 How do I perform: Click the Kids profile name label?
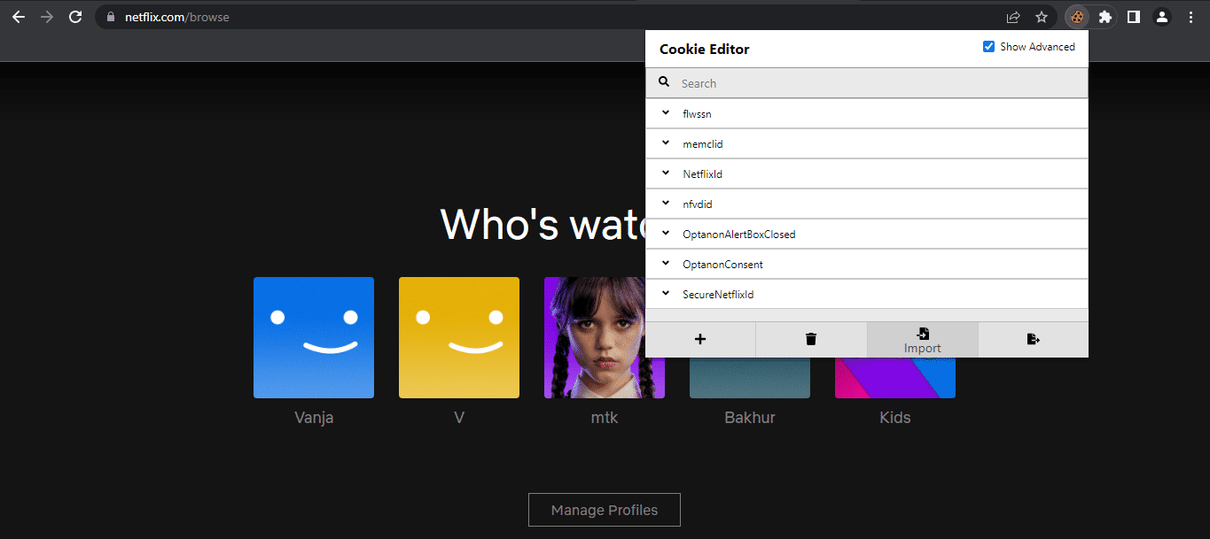pyautogui.click(x=895, y=418)
